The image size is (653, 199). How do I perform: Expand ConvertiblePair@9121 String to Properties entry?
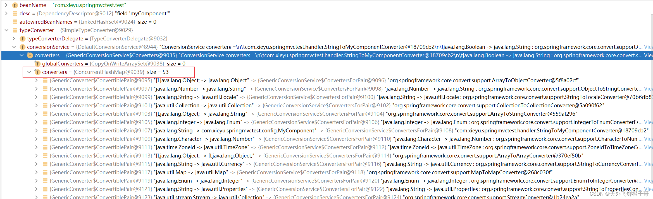36,189
